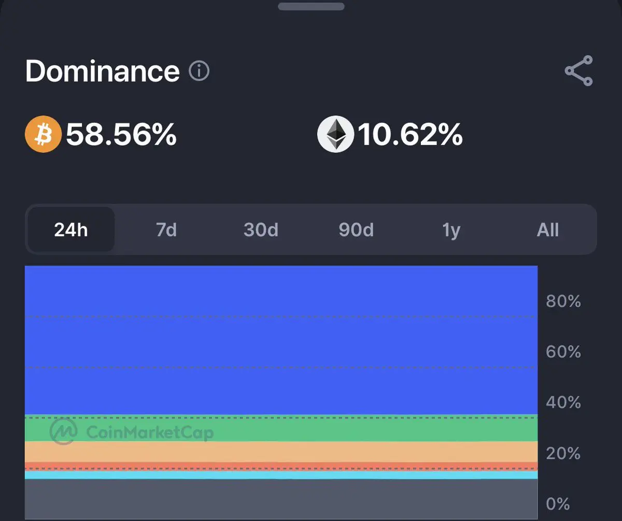Select the 90d chart range
Screen dimensions: 622x521
pyautogui.click(x=356, y=230)
